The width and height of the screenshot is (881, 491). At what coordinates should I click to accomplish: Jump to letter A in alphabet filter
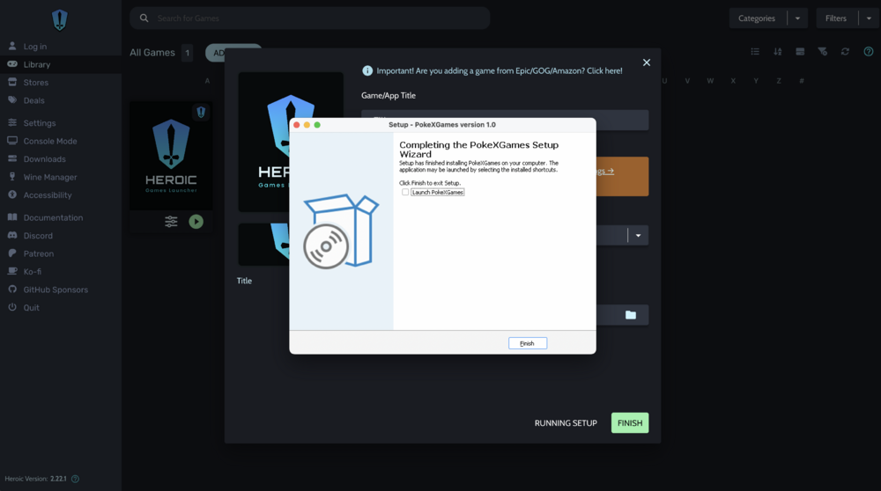(207, 81)
